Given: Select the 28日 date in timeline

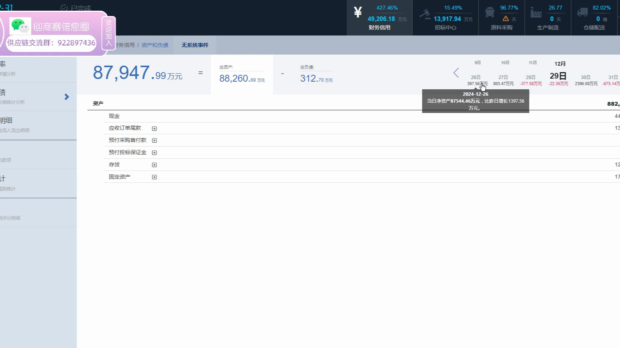Looking at the screenshot, I should (531, 77).
